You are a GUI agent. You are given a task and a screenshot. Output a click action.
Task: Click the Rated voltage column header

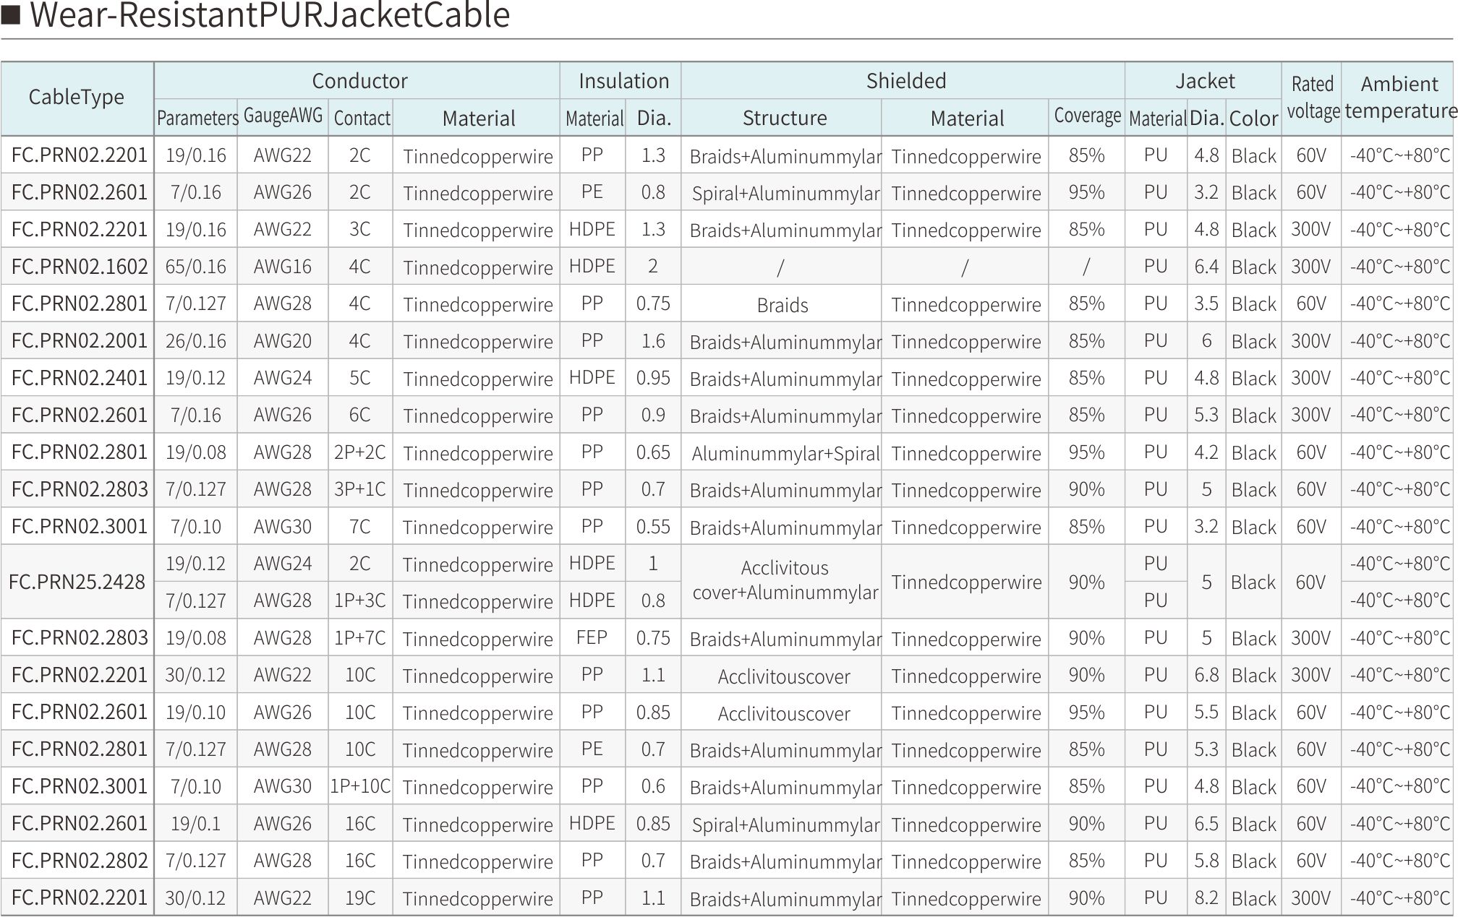coord(1312,98)
